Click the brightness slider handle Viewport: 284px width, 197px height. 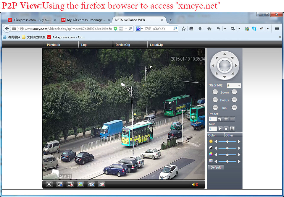(x=227, y=141)
